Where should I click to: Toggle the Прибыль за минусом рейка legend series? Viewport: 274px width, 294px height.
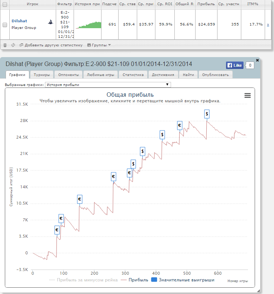pos(84,280)
